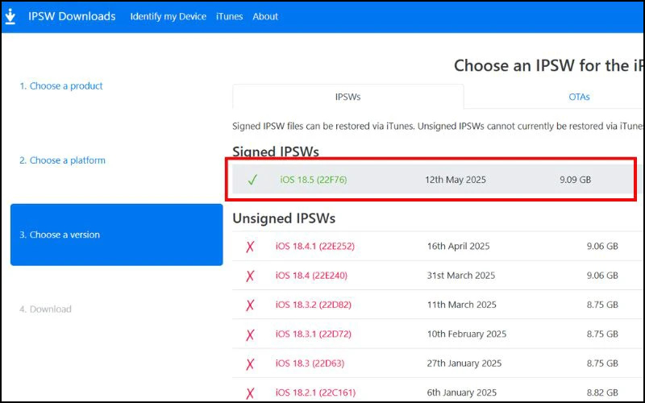Click the IPSW Downloads download arrow logo

click(10, 16)
